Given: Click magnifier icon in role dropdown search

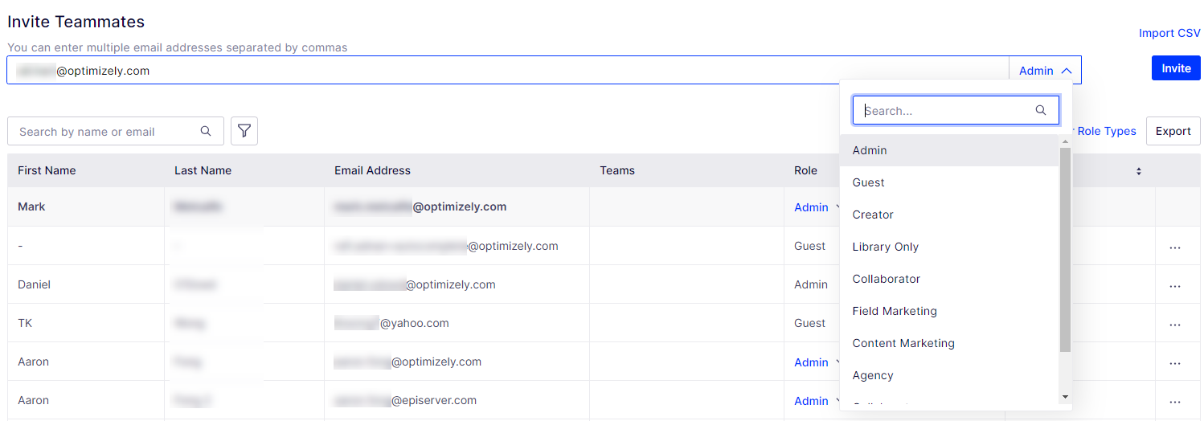Looking at the screenshot, I should pyautogui.click(x=1041, y=110).
